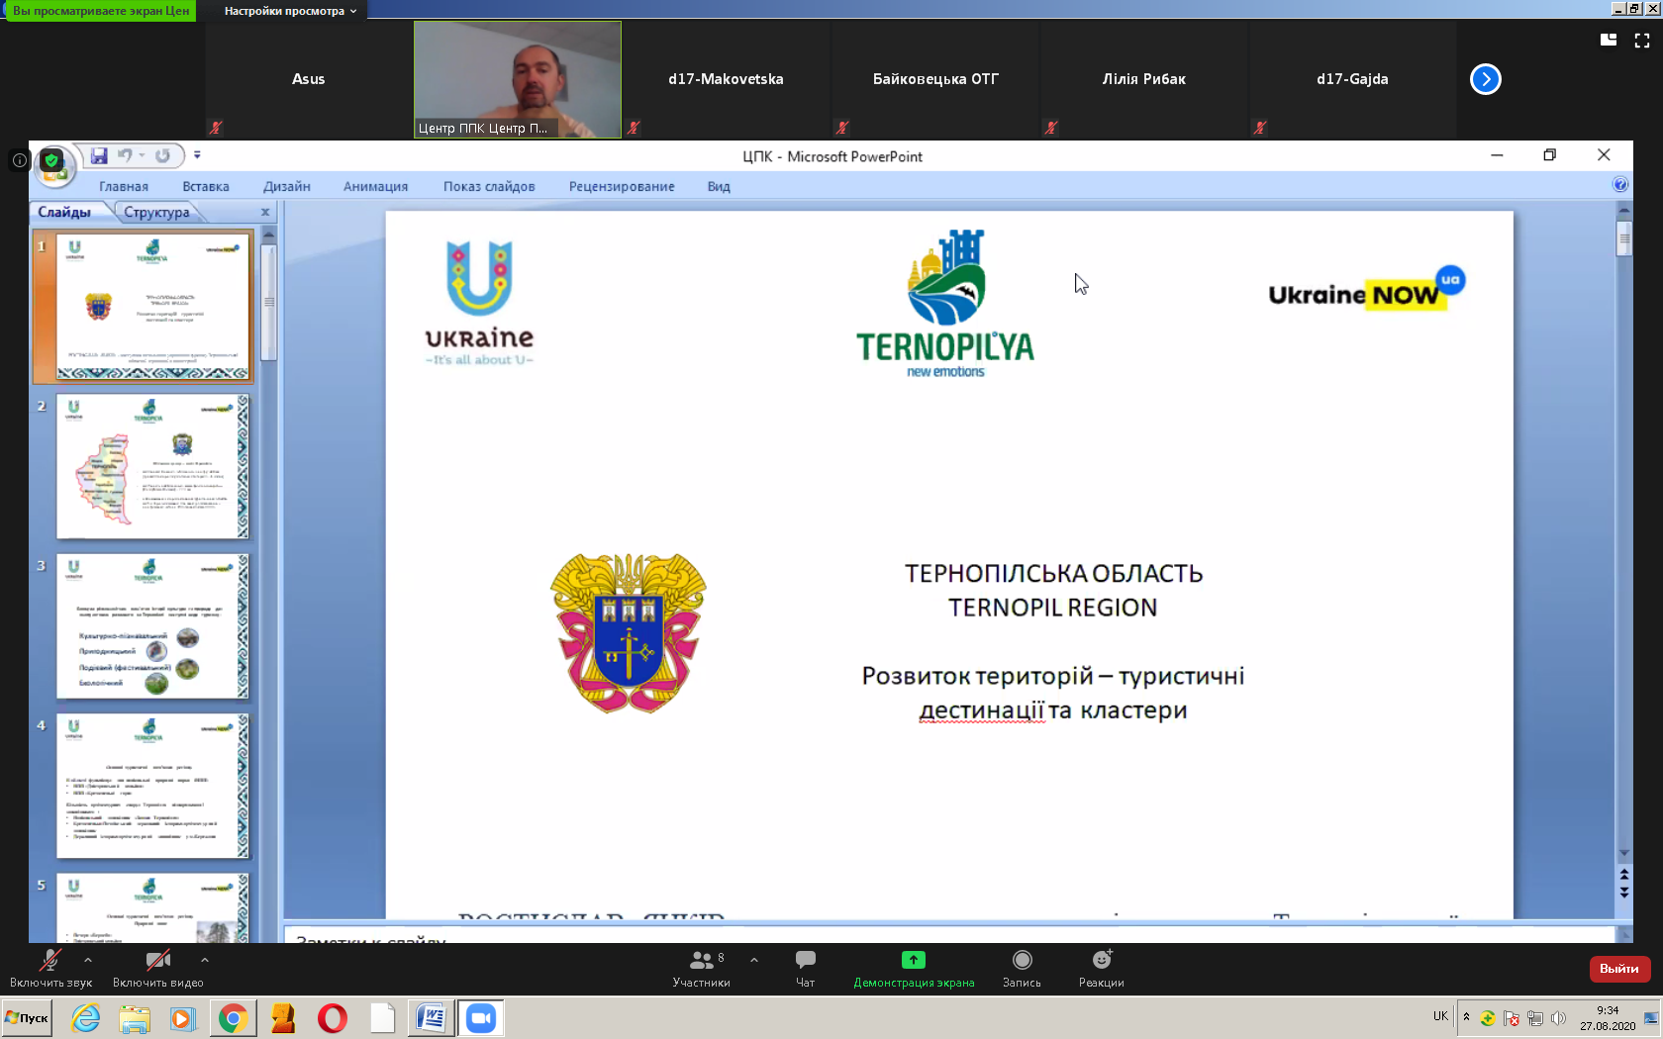Click the Office button in PowerPoint
The height and width of the screenshot is (1039, 1663).
pos(52,164)
